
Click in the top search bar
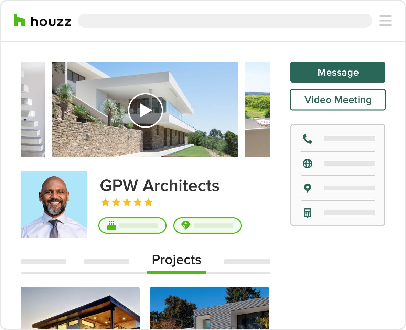[x=225, y=21]
